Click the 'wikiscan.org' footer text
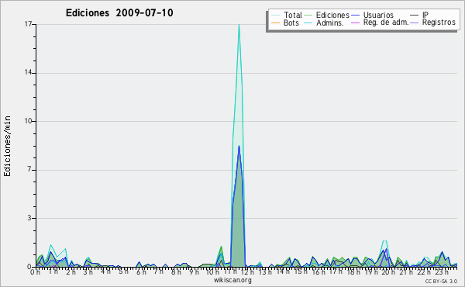465x287 pixels. 232,280
